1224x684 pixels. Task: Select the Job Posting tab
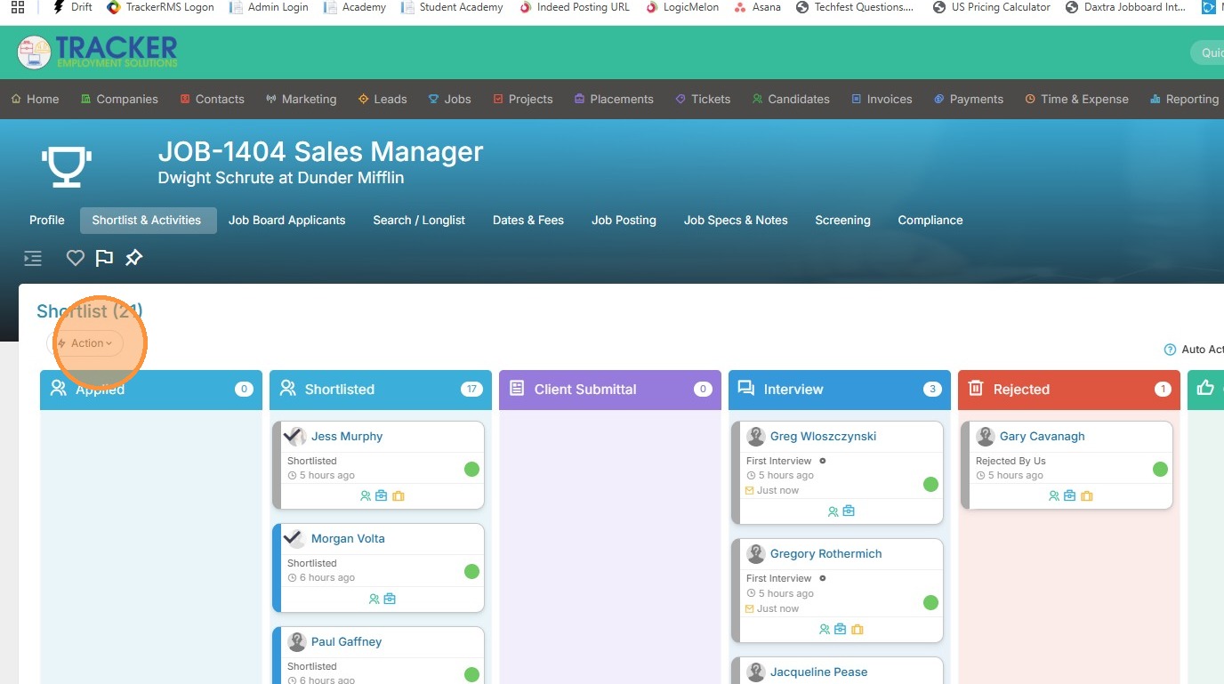624,221
